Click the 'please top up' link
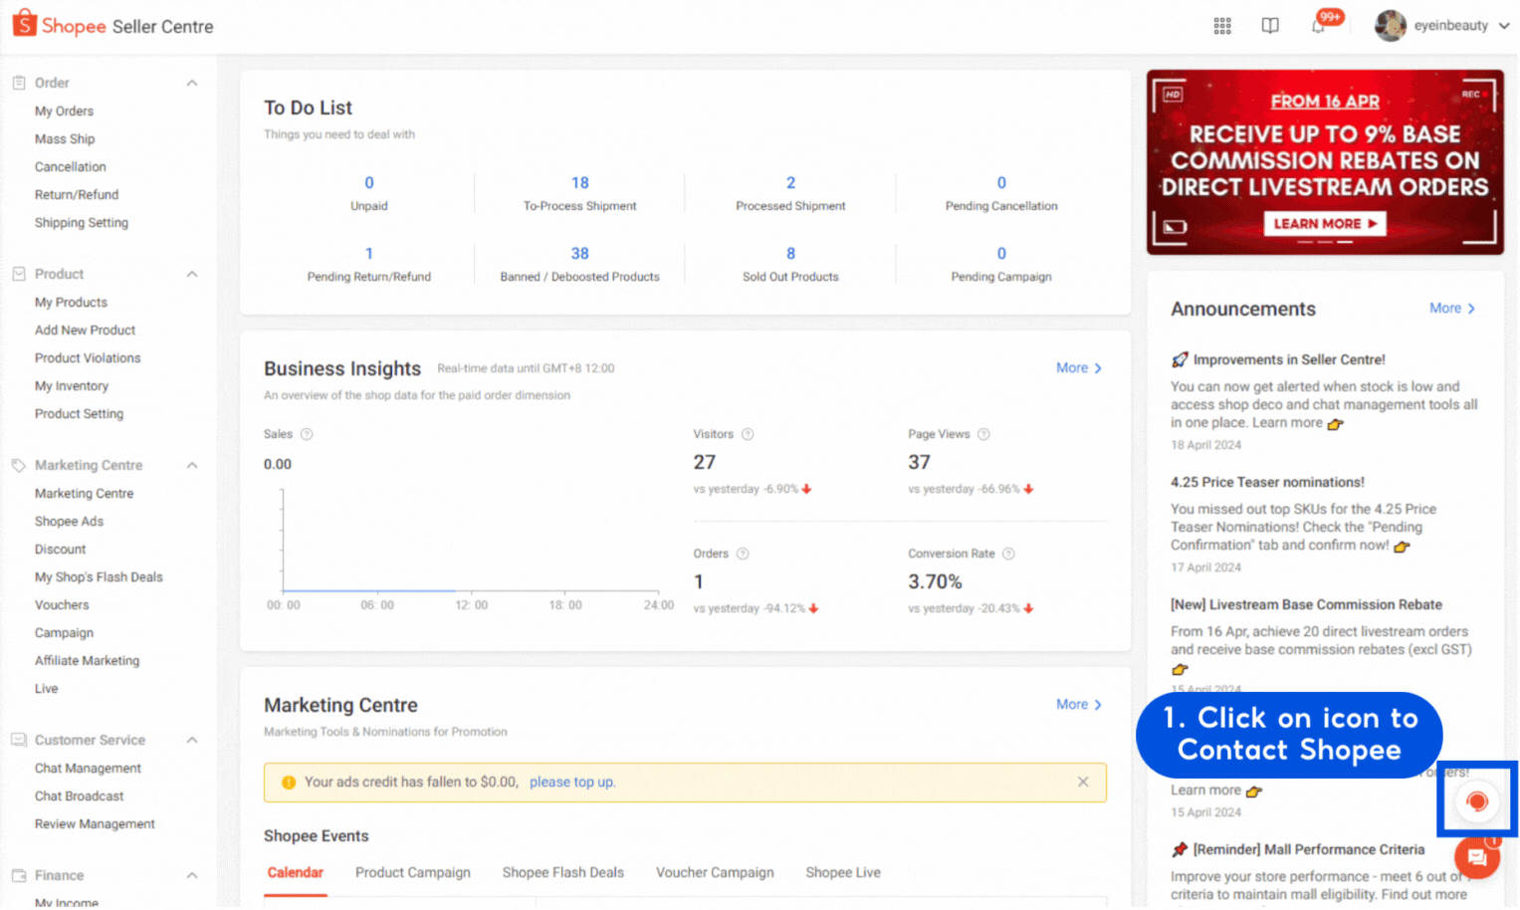The height and width of the screenshot is (910, 1520). 572,782
